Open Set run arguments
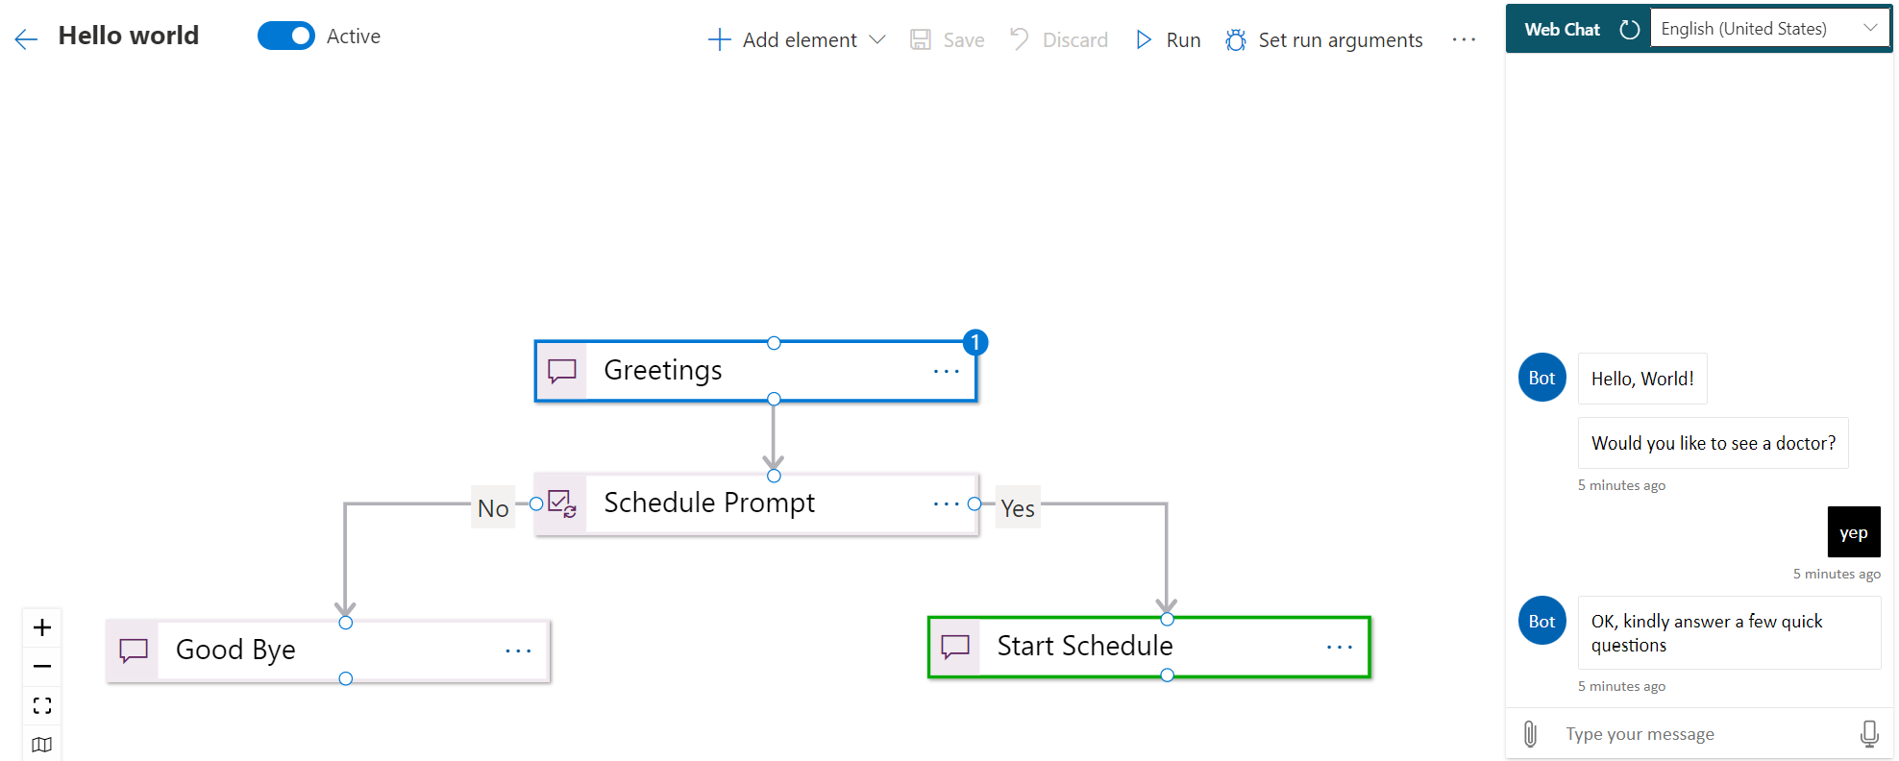Image resolution: width=1899 pixels, height=761 pixels. pos(1324,39)
